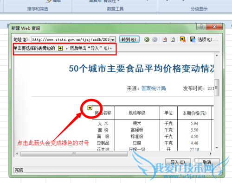Click the horizontal scrollbar thumb
232x183 pixels.
pos(74,154)
